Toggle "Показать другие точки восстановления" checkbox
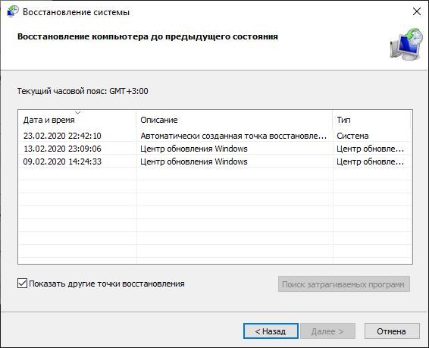429x348 pixels. 22,284
